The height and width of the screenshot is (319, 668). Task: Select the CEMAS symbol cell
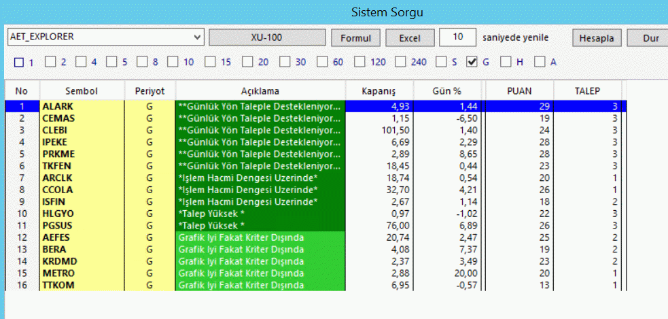coord(82,118)
